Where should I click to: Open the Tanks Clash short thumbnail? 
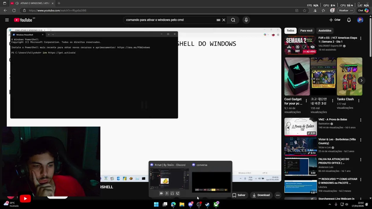(x=350, y=76)
